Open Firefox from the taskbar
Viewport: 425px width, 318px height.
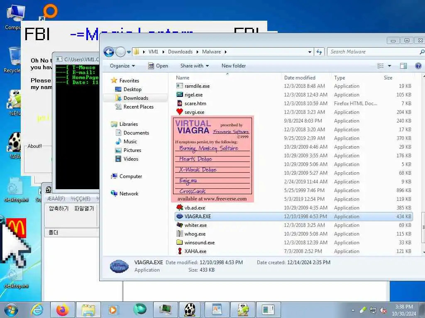(62, 310)
